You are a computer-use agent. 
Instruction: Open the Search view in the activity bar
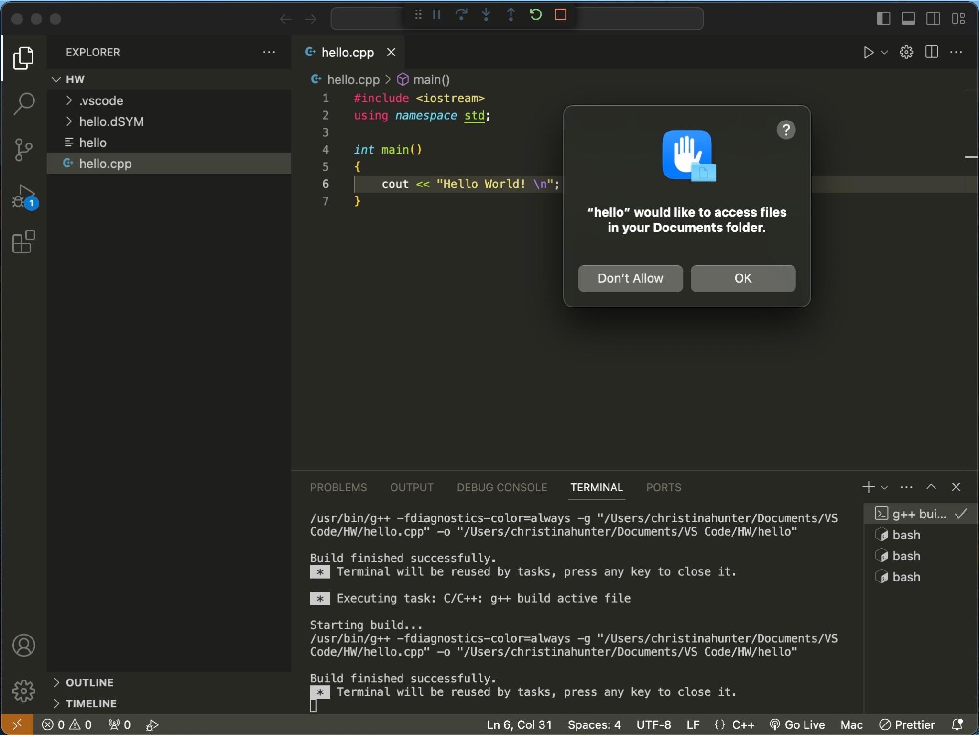coord(23,103)
